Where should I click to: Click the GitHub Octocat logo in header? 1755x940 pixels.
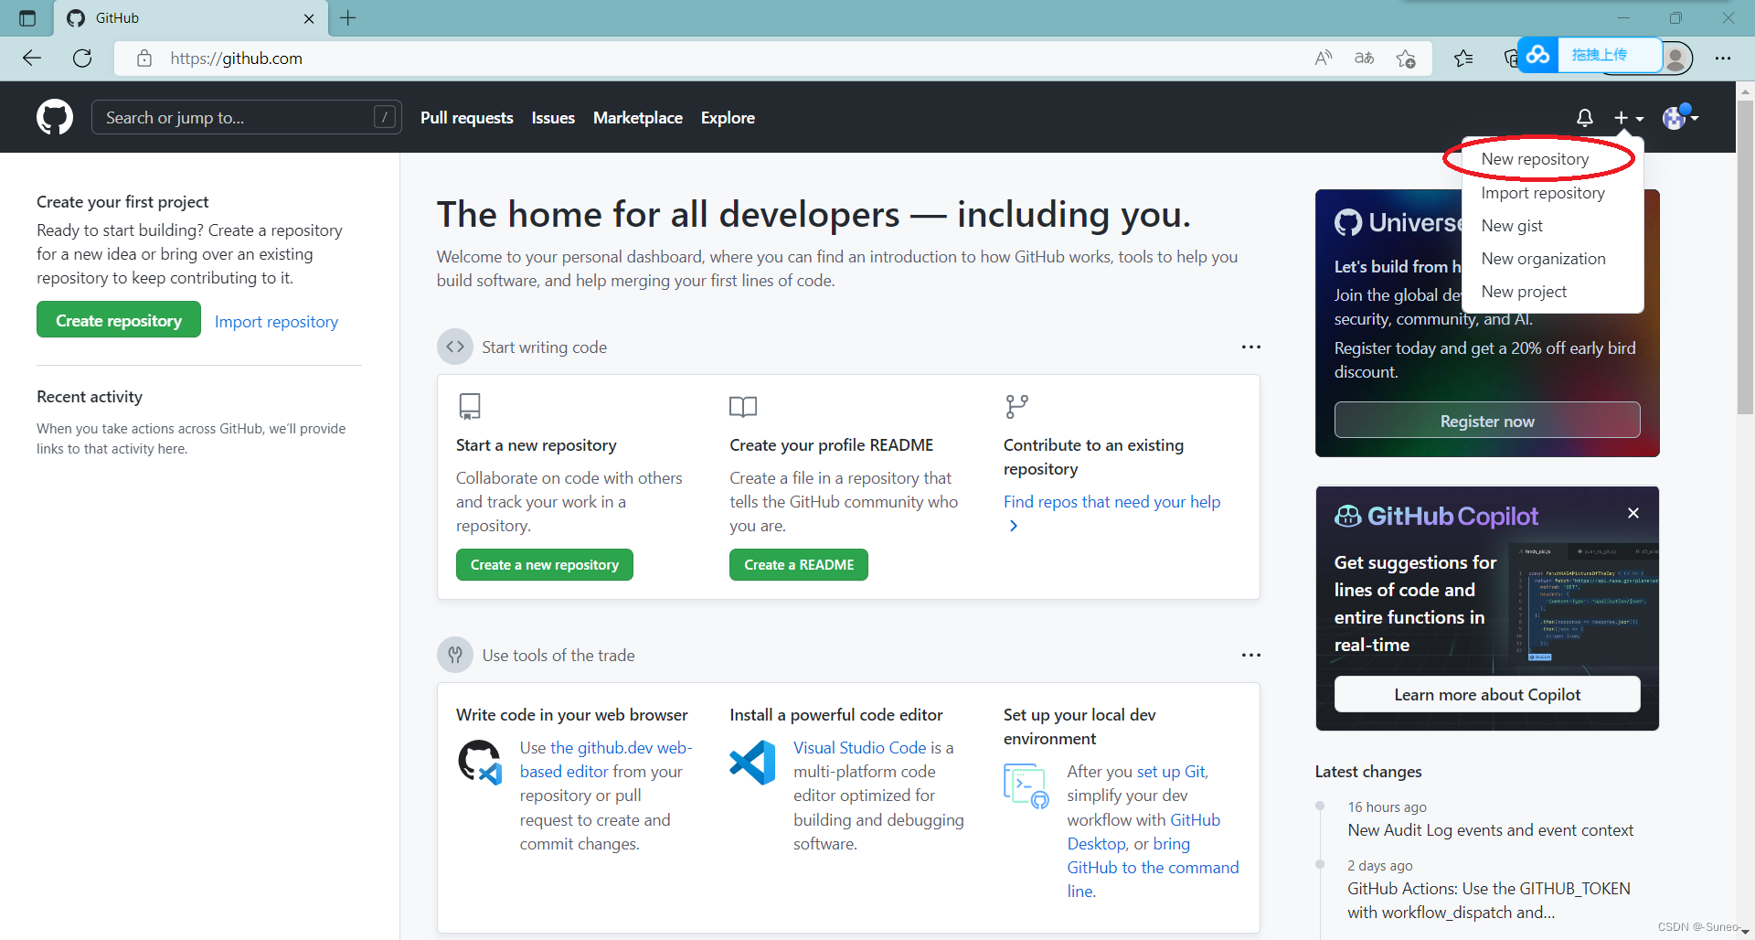(55, 117)
